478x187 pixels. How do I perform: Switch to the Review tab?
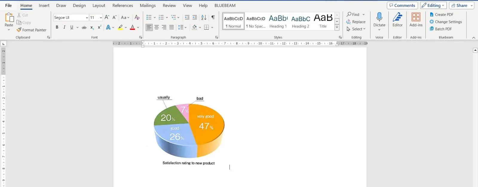click(169, 5)
